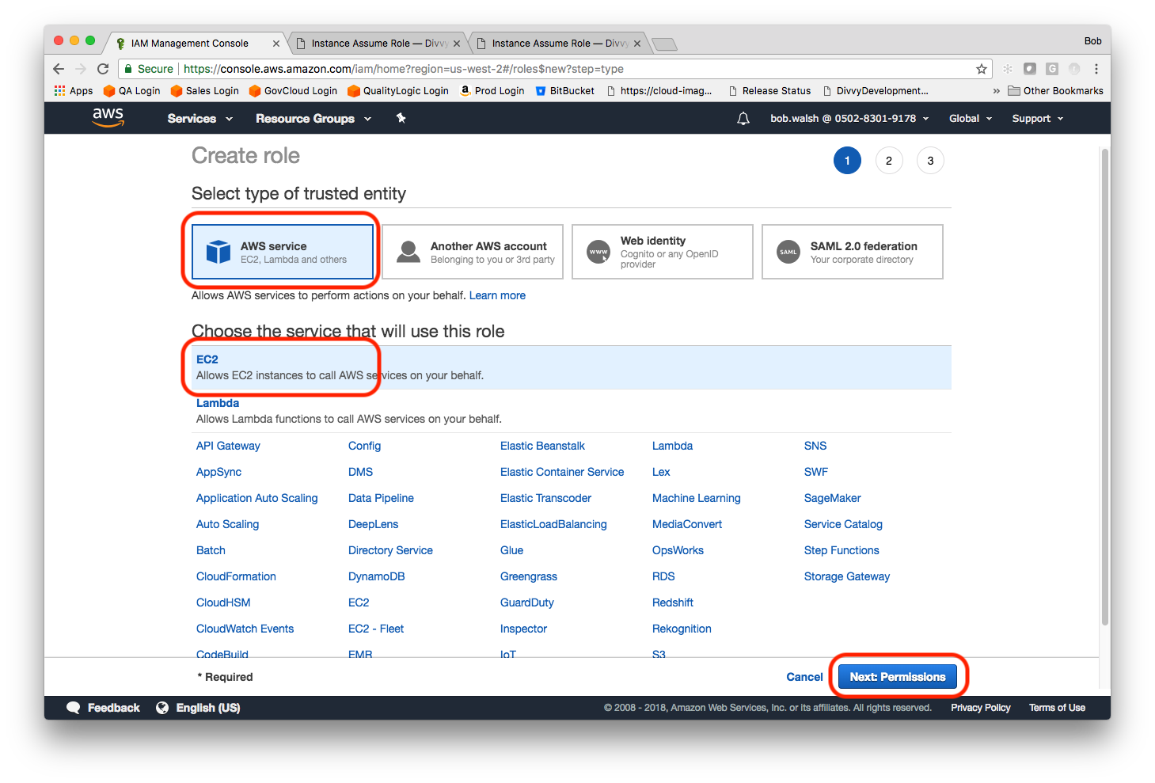Click the English (US) language selector
Screen dimensions: 1155x783
coord(207,708)
